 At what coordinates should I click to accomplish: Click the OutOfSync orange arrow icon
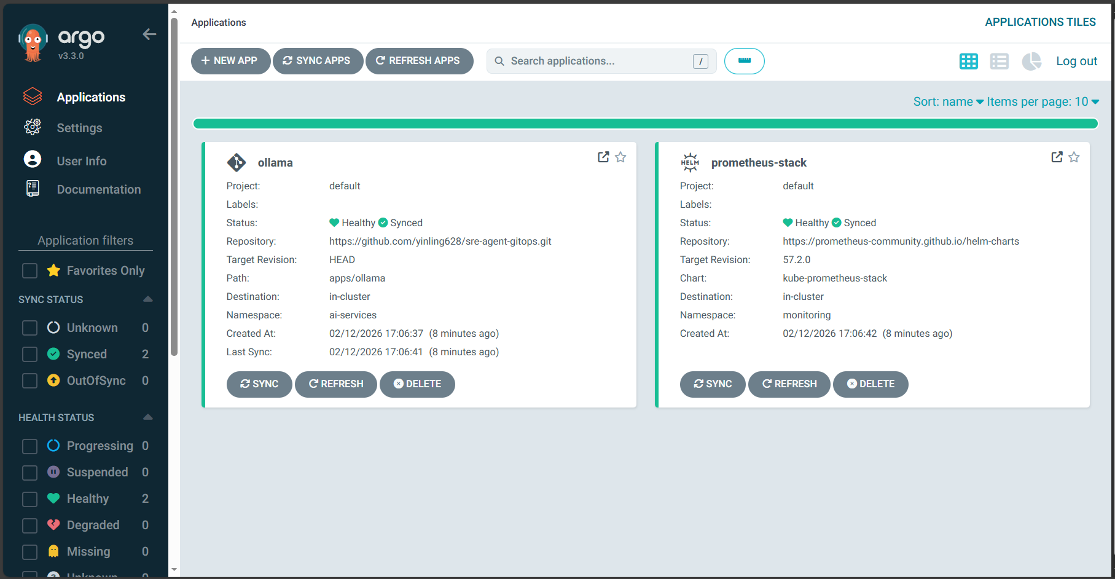[53, 380]
